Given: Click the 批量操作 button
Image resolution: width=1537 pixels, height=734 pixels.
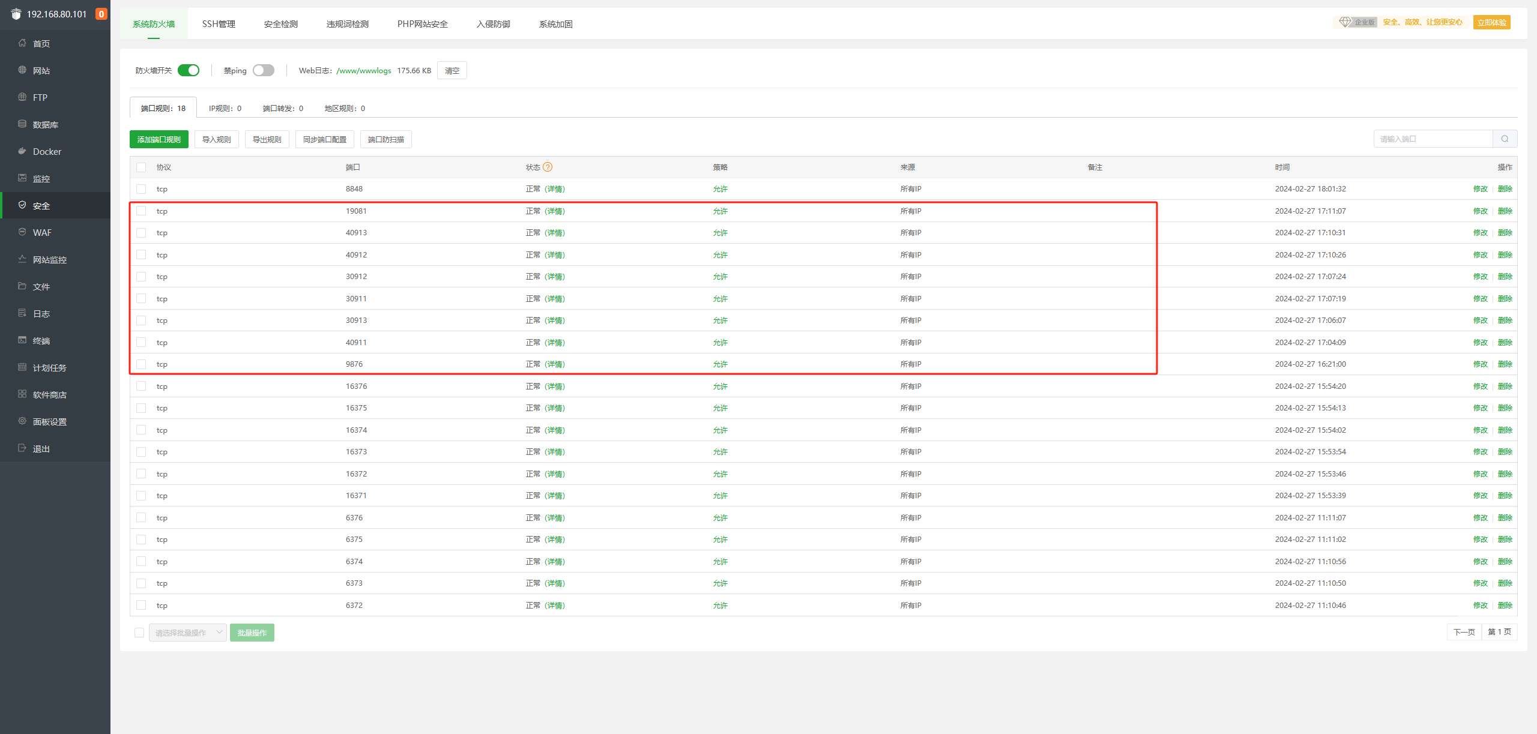Looking at the screenshot, I should 252,633.
